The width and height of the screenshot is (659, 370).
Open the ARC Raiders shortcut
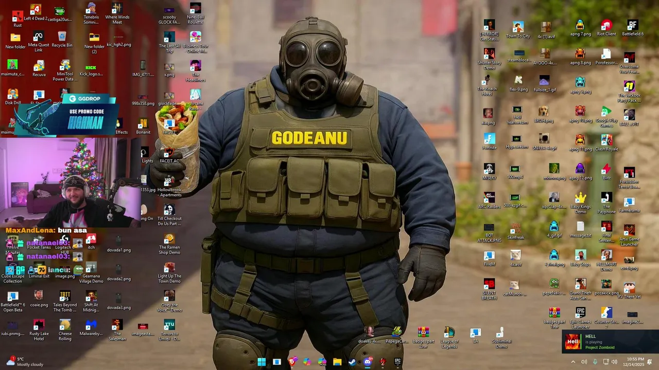click(489, 201)
